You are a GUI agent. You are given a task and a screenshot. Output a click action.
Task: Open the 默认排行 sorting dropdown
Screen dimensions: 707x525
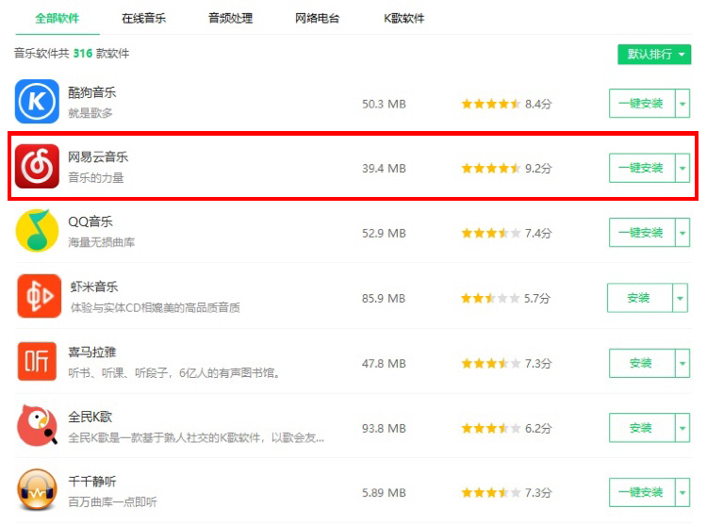[654, 55]
